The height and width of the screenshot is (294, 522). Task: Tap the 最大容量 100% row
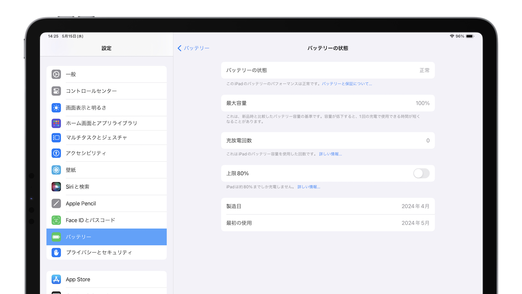[x=328, y=103]
